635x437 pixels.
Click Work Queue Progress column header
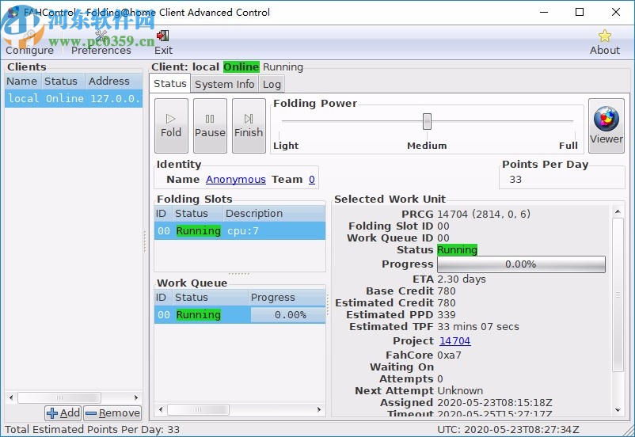coord(287,298)
